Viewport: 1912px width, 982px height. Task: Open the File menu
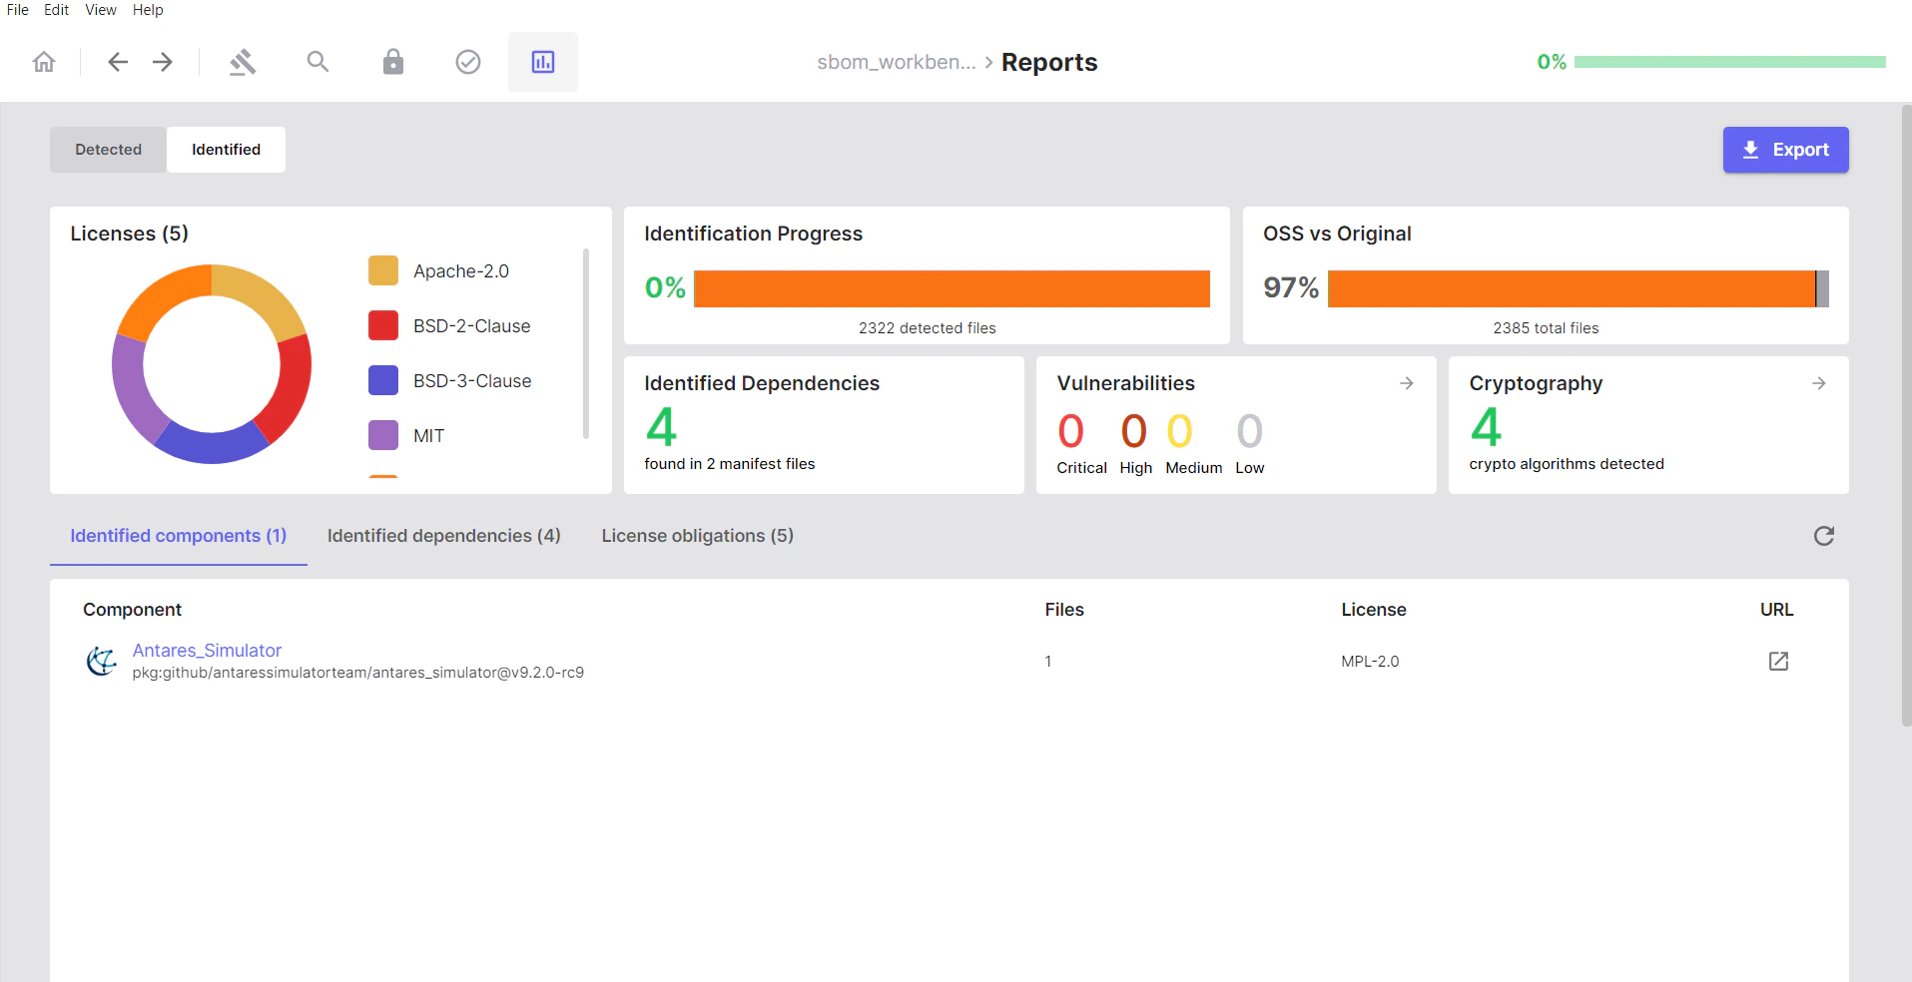tap(18, 10)
